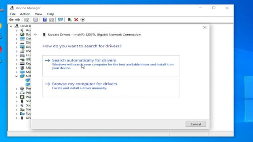Click the wizard back arrow in Update Drivers
253x142 pixels.
[36, 34]
